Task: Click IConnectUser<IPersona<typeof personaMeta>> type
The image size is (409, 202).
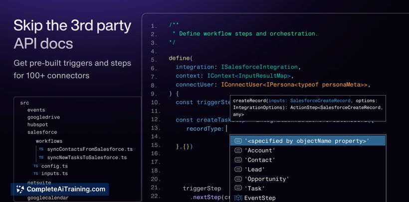Action: pos(294,85)
